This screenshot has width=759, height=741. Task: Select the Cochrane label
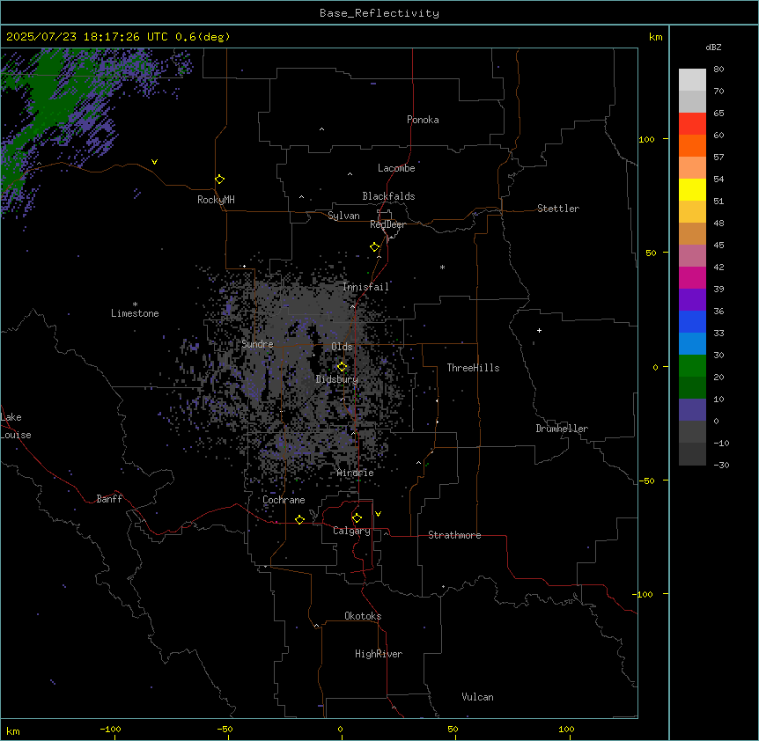pyautogui.click(x=284, y=500)
